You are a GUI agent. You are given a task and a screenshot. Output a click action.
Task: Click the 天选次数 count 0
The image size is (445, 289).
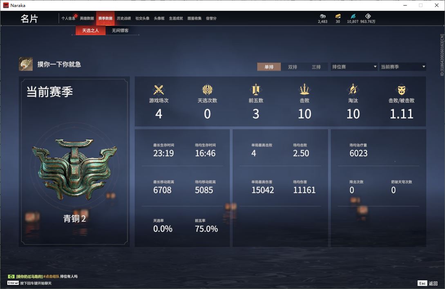(x=207, y=114)
